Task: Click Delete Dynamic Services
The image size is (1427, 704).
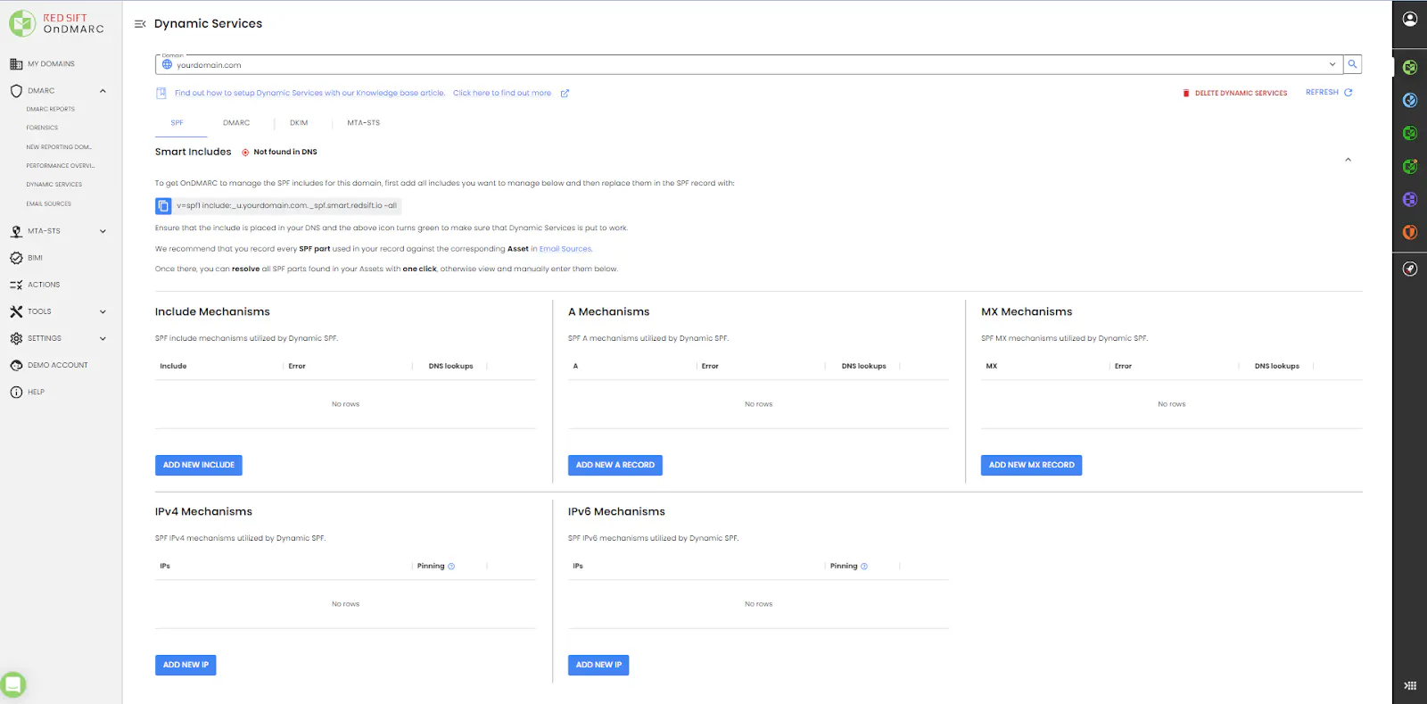Action: (x=1234, y=93)
